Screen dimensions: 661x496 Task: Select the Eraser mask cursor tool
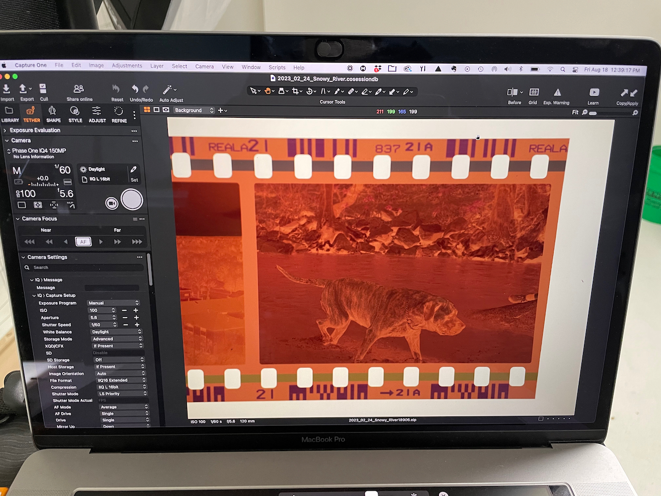tap(365, 92)
